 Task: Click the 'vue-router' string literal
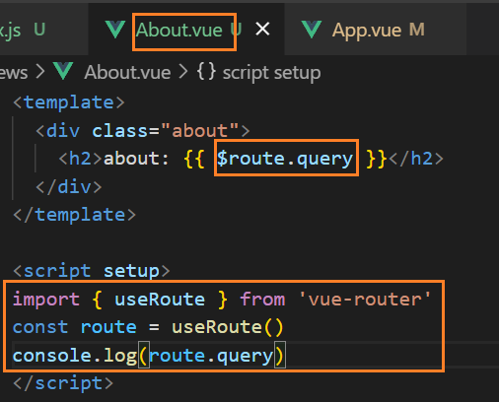[365, 300]
